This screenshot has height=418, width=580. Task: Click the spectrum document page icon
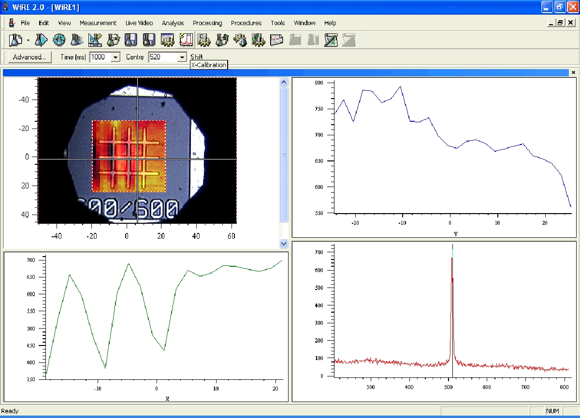(276, 40)
